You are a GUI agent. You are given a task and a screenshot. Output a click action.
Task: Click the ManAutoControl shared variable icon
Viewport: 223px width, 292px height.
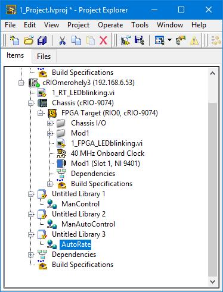[x=52, y=224]
